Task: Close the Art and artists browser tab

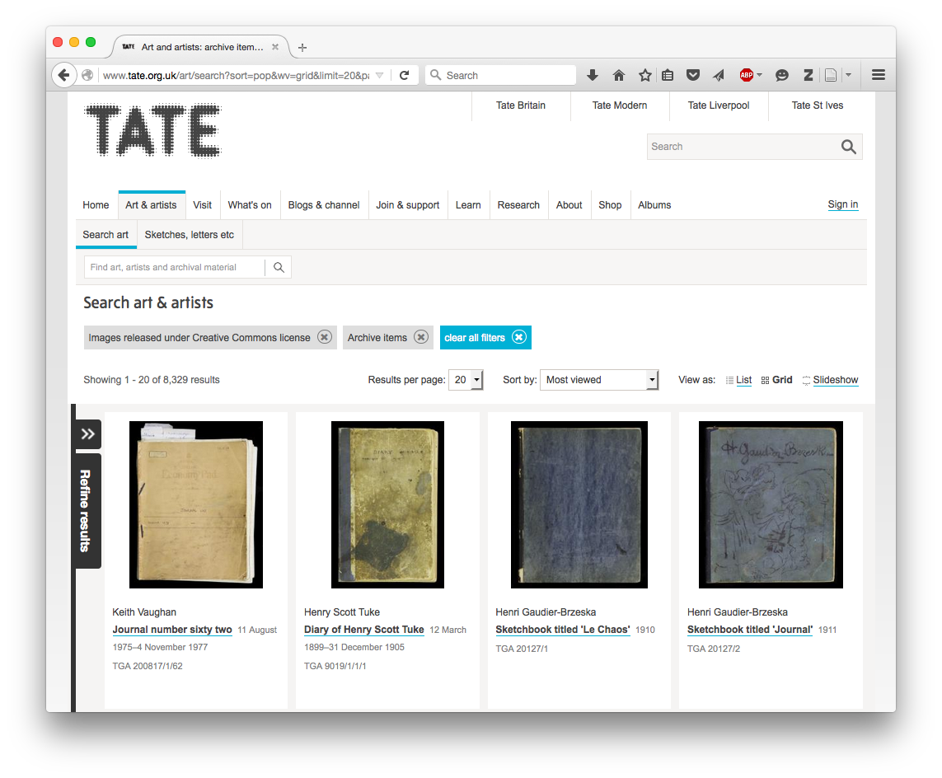Action: [275, 47]
